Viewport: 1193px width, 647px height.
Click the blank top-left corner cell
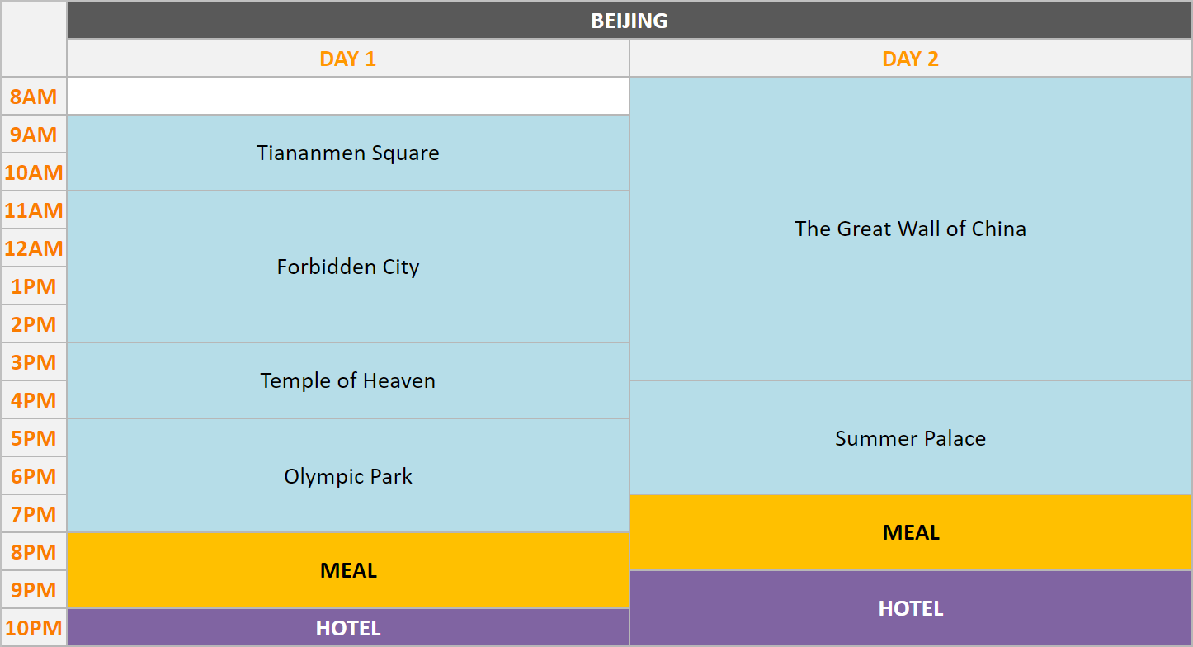coord(34,39)
